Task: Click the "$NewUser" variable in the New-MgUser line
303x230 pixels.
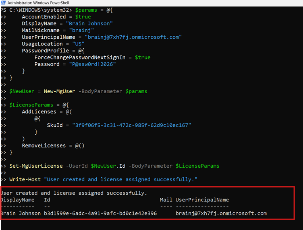Action: point(22,91)
